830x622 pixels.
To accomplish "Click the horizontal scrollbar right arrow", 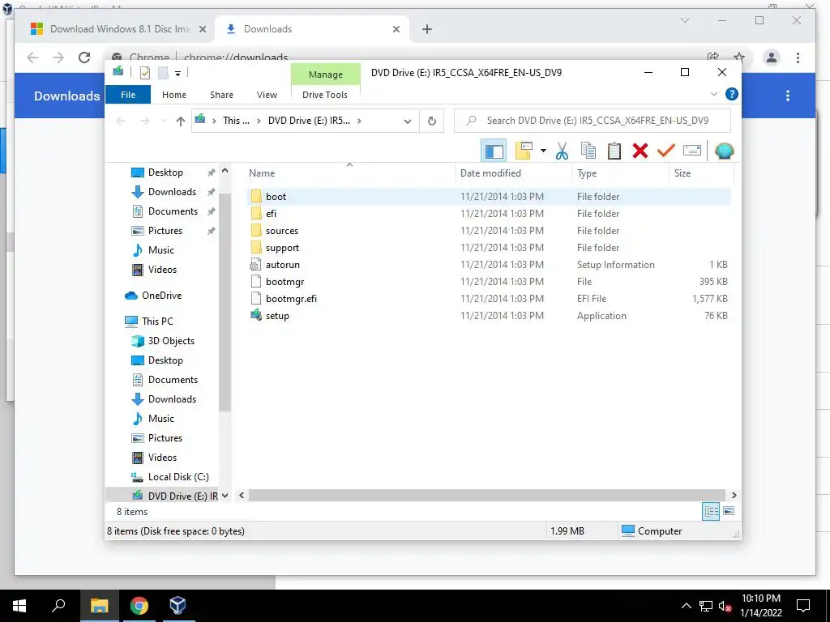I will point(734,496).
